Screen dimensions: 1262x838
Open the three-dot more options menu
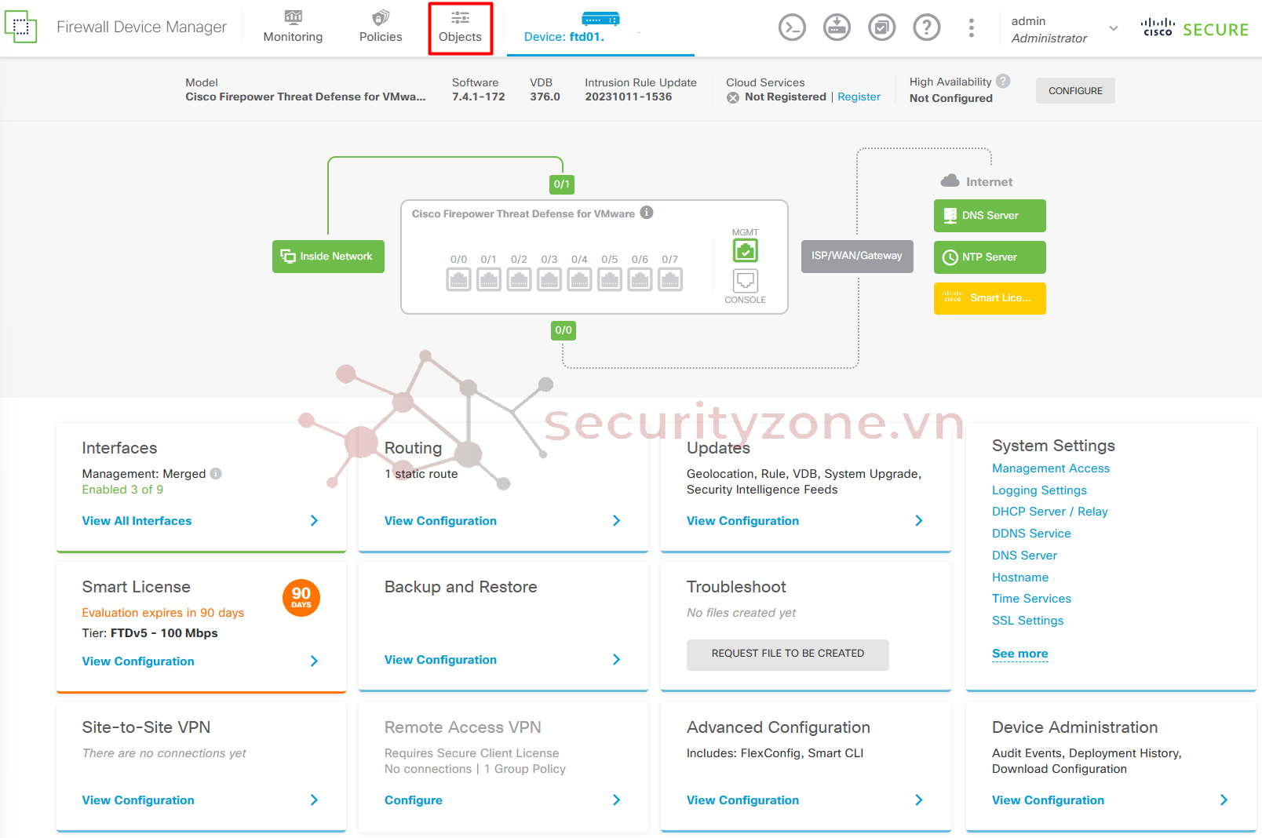972,28
